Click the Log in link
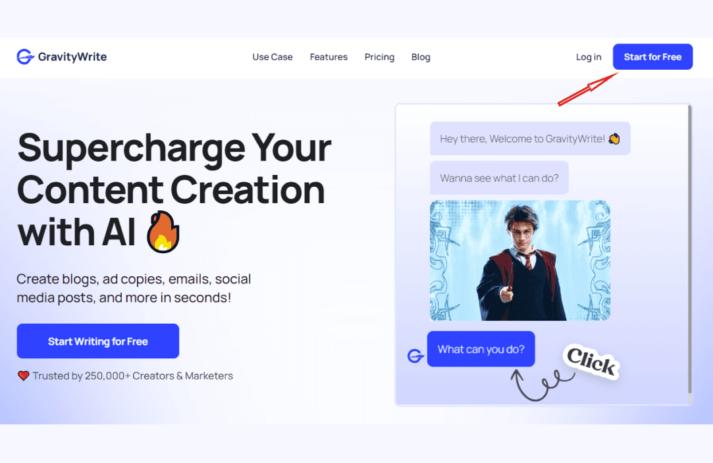713x463 pixels. tap(589, 57)
